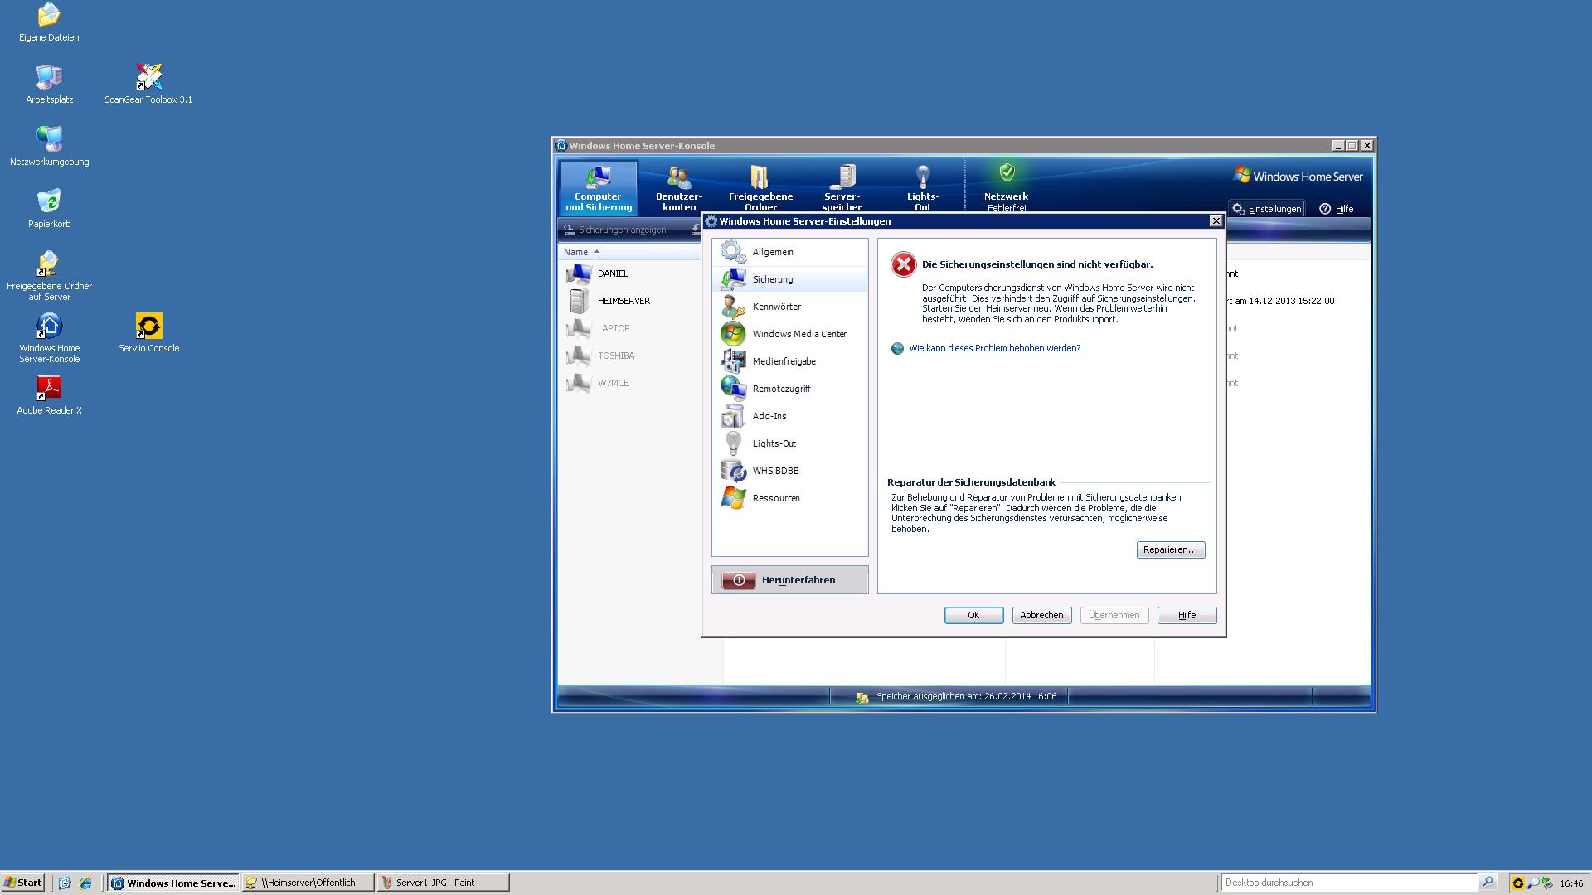Open the Lights-Out console tab
The width and height of the screenshot is (1592, 895).
click(x=923, y=188)
